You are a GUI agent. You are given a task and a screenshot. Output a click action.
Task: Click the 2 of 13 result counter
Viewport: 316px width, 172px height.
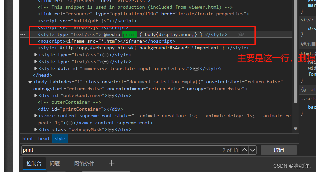coord(230,150)
